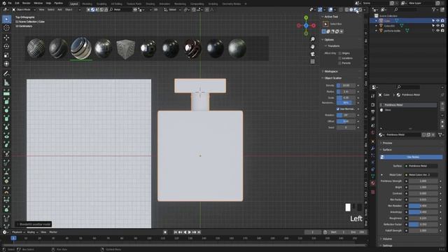Viewport: 448px width, 252px height.
Task: Open Global transform orientation dropdown
Action: click(172, 10)
